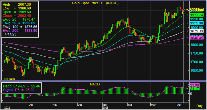Click the Signal E6 = 25.20 readout
207x110 pixels.
19,90
